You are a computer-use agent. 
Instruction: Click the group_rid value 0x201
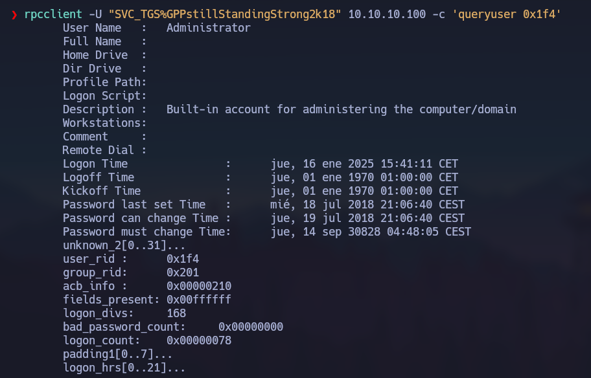click(x=183, y=272)
